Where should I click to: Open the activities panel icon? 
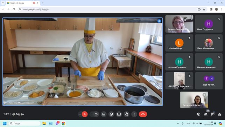[220, 114]
